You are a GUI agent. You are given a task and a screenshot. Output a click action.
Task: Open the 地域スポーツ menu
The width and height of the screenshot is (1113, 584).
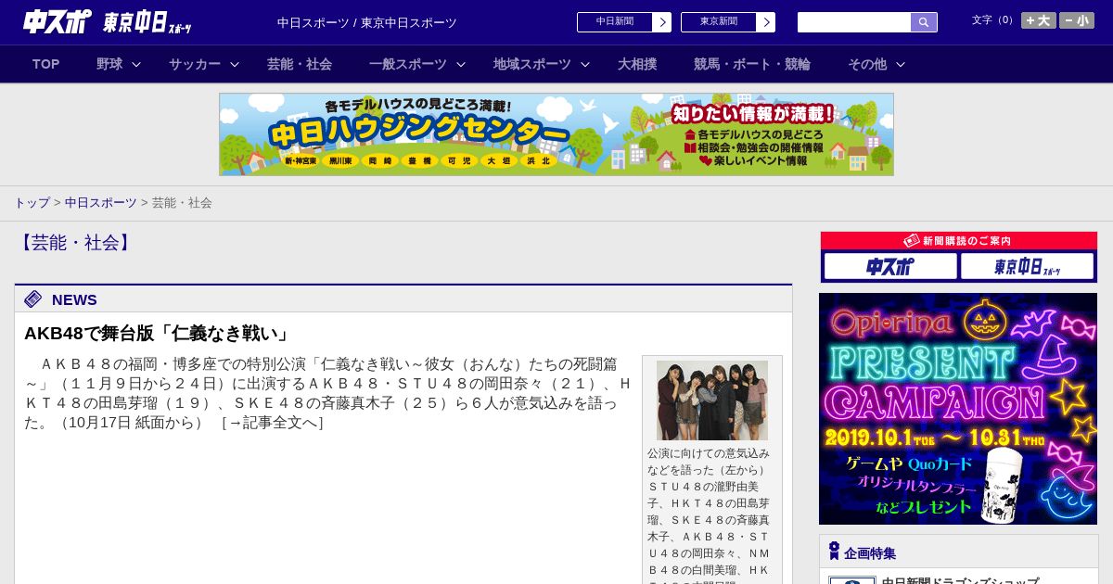point(532,64)
